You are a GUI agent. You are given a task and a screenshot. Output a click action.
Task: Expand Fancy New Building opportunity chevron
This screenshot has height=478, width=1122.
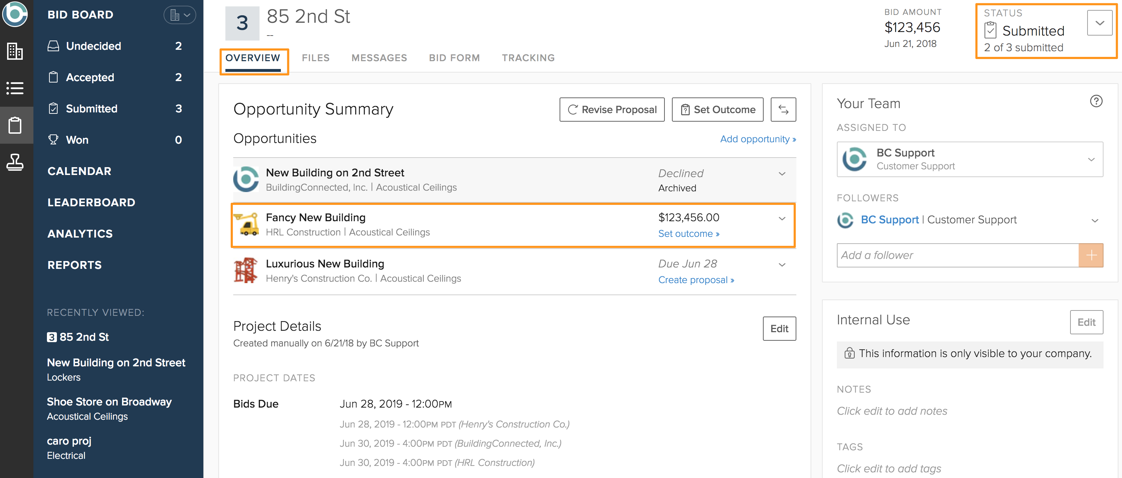pos(782,219)
